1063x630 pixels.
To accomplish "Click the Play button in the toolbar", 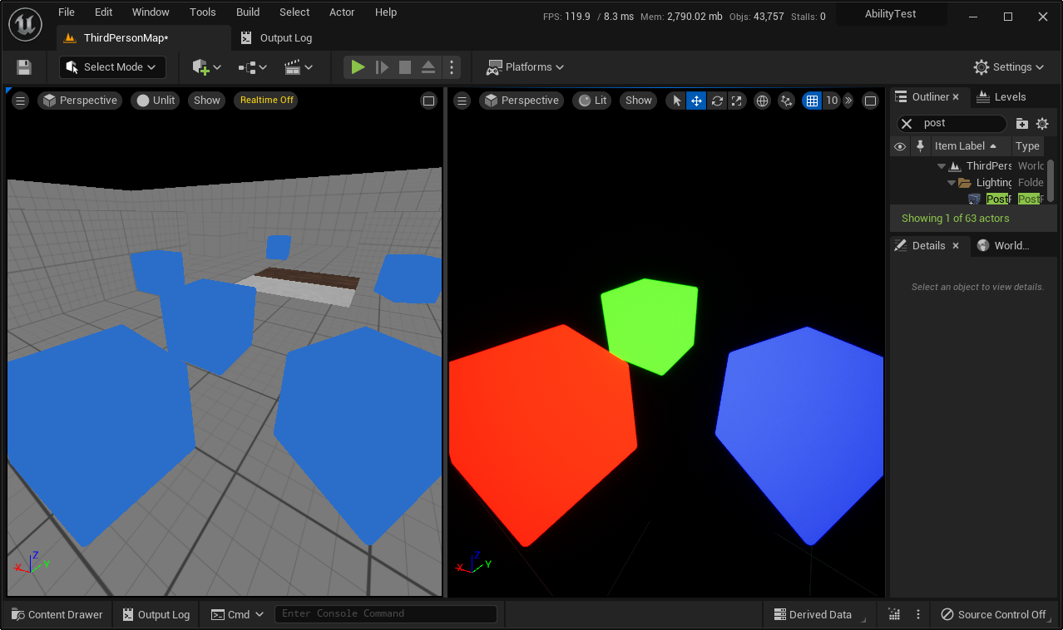I will (x=358, y=67).
